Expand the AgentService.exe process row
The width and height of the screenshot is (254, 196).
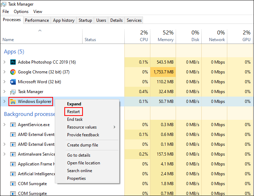[5, 125]
